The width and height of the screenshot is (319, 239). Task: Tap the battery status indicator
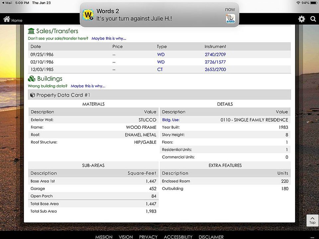pos(313,3)
